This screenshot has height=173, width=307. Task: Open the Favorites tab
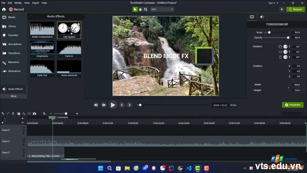(x=13, y=35)
